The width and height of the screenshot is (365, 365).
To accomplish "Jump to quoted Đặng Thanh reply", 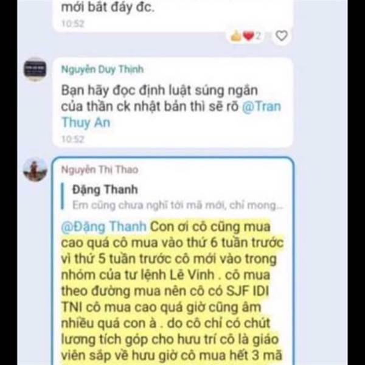I will [x=172, y=197].
